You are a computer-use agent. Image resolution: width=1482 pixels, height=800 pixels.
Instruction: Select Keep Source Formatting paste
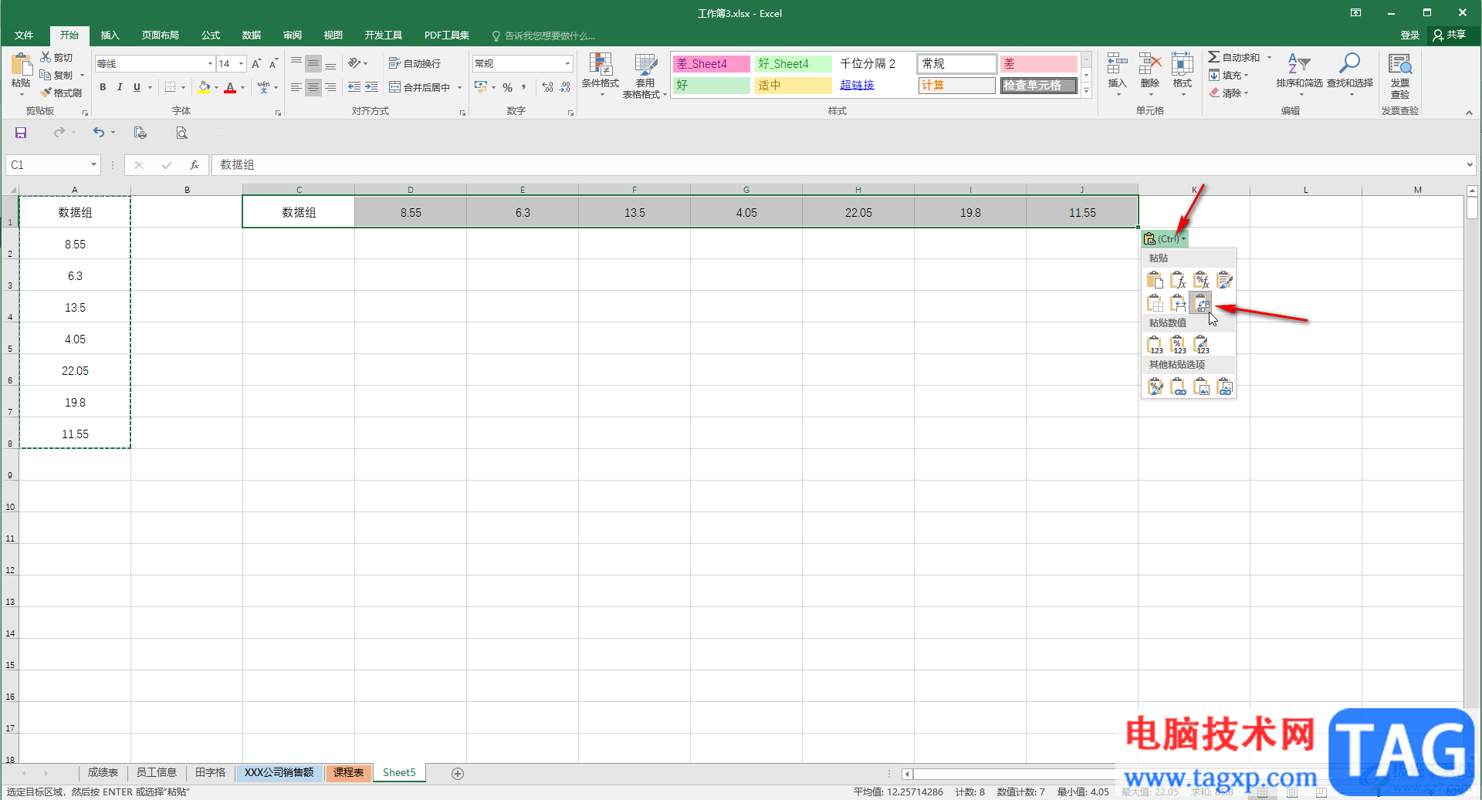click(1224, 279)
